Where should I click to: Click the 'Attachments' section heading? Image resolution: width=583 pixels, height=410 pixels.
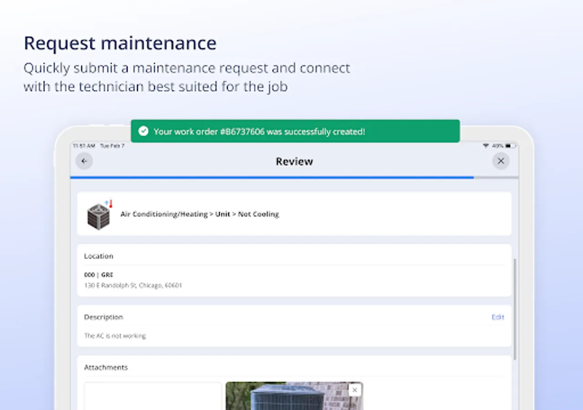[106, 367]
